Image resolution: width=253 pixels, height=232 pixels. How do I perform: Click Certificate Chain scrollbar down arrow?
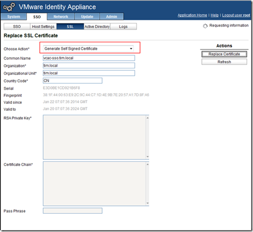(x=148, y=203)
